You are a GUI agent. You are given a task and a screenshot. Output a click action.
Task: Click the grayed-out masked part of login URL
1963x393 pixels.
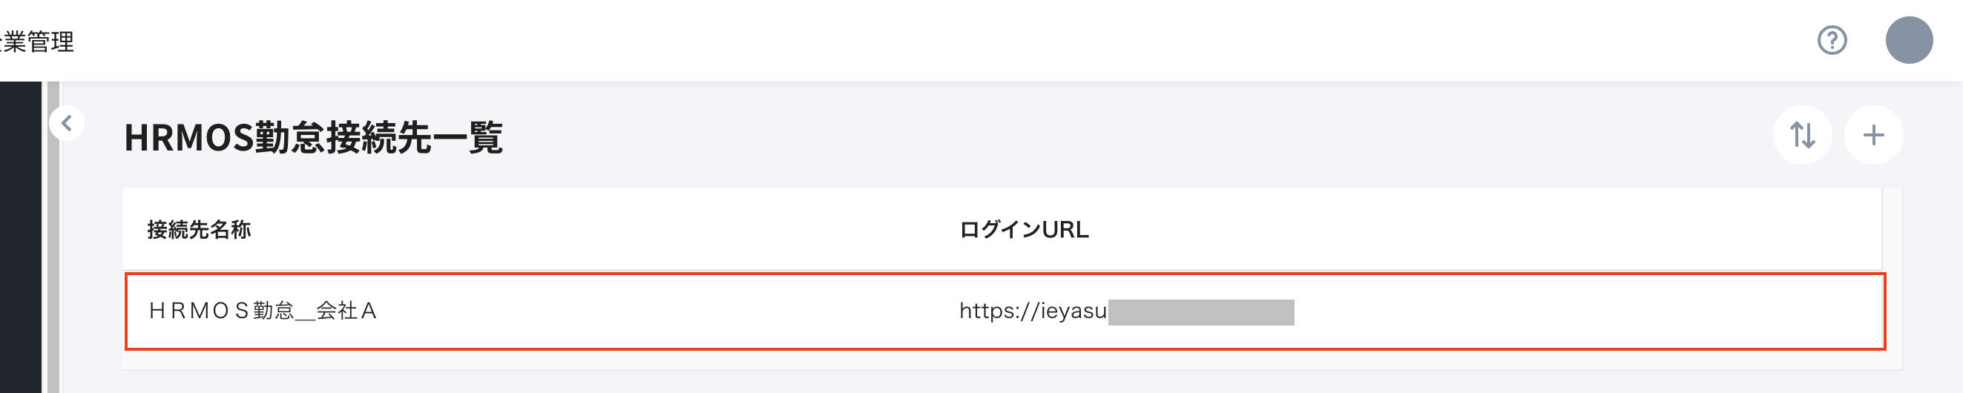coord(1201,312)
